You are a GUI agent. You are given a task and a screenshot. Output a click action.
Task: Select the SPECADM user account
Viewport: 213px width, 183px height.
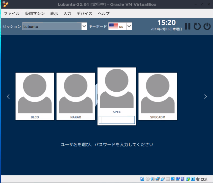coord(158,96)
